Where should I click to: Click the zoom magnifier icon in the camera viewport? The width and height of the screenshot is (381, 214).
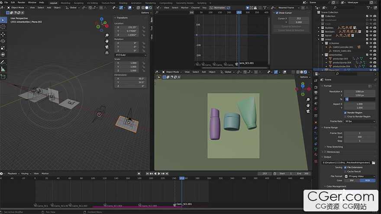pos(308,99)
